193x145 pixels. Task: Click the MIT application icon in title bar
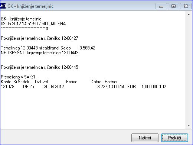pyautogui.click(x=3, y=6)
